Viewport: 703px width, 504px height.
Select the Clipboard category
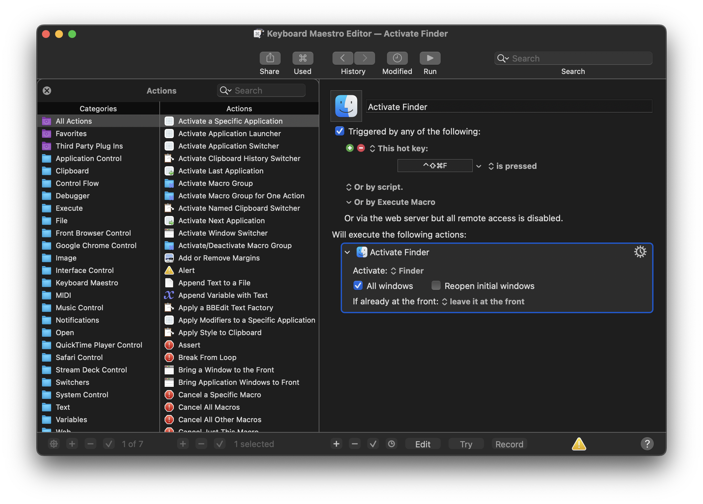[x=72, y=171]
